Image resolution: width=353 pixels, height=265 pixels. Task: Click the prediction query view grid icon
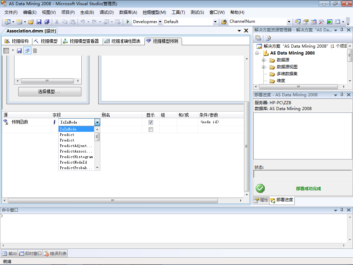pyautogui.click(x=6, y=51)
